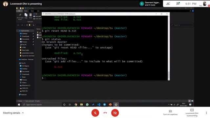Show the participants list icon

coord(168,4)
